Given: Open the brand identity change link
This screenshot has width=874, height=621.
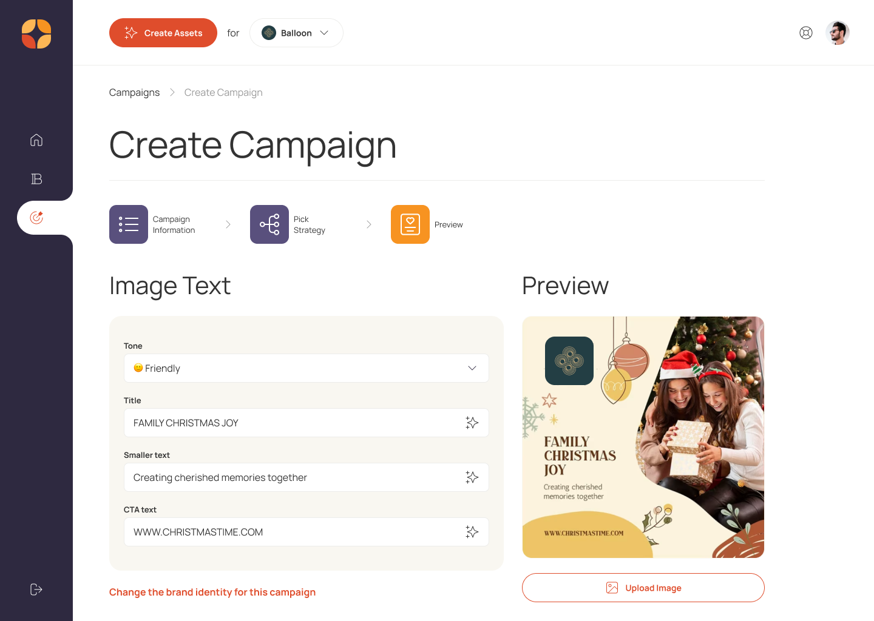Looking at the screenshot, I should pyautogui.click(x=212, y=592).
